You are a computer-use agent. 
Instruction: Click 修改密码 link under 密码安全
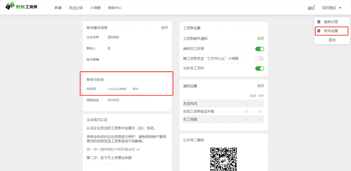113,100
